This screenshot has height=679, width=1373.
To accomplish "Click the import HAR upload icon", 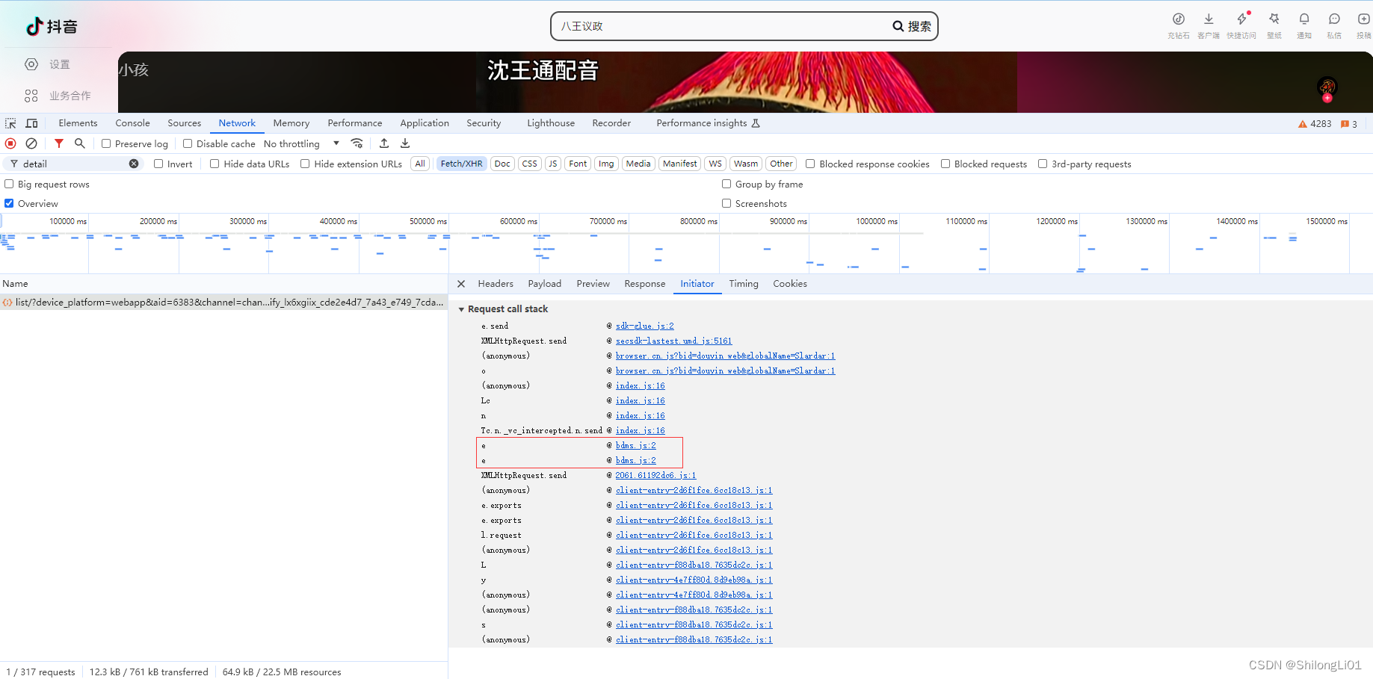I will [x=384, y=143].
